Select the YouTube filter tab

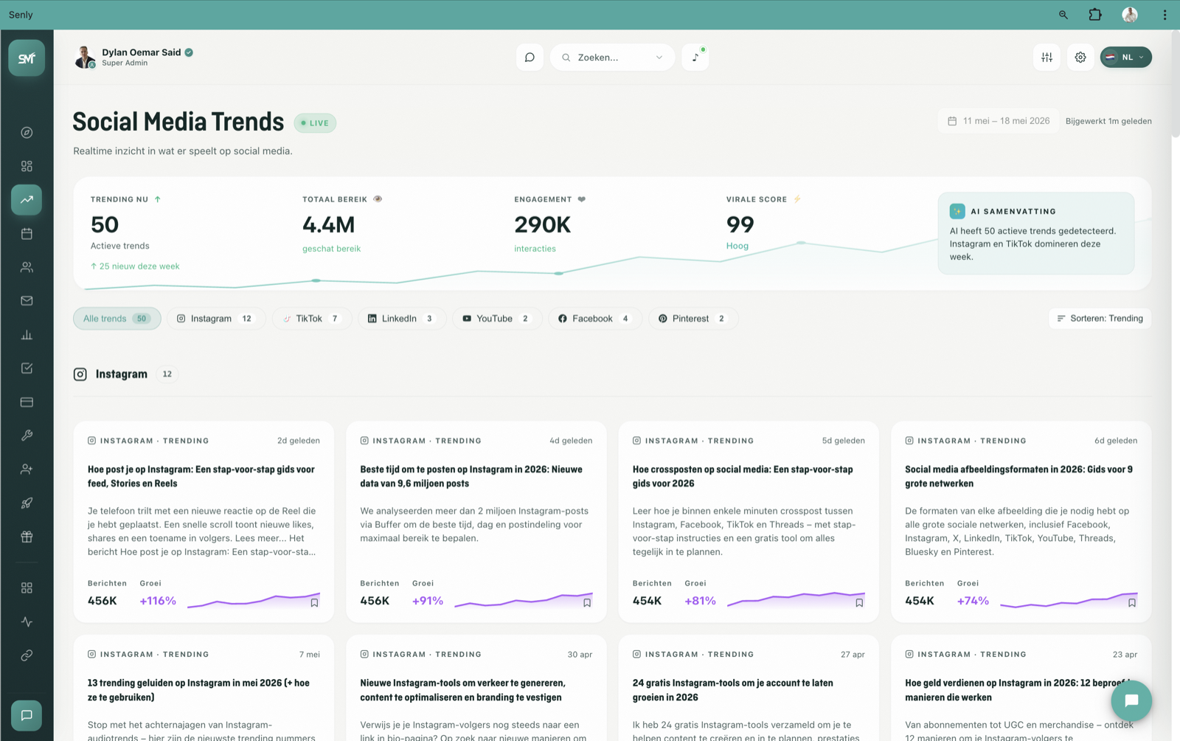[x=497, y=319]
